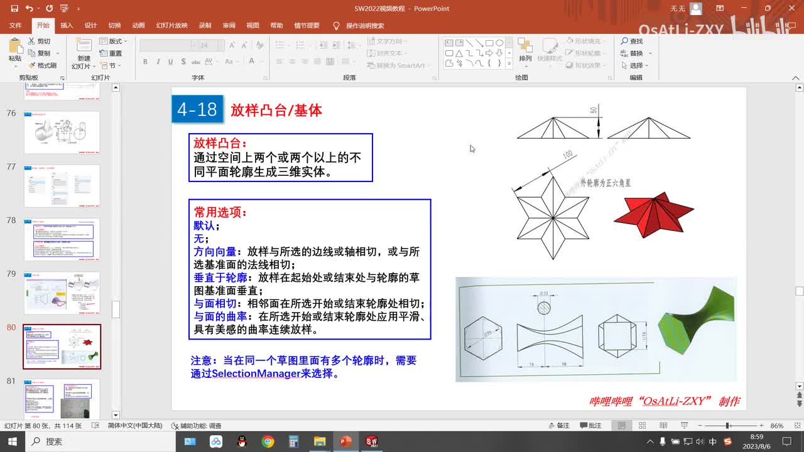Start slideshow from beginning via quick access icon
This screenshot has height=452, width=804.
63,9
